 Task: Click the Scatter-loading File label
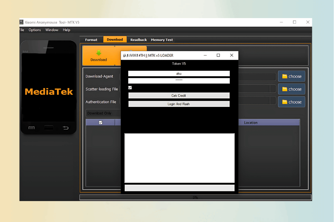(x=101, y=89)
